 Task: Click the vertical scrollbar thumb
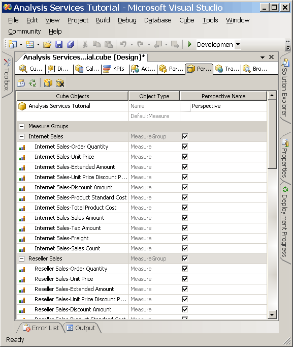[272, 134]
